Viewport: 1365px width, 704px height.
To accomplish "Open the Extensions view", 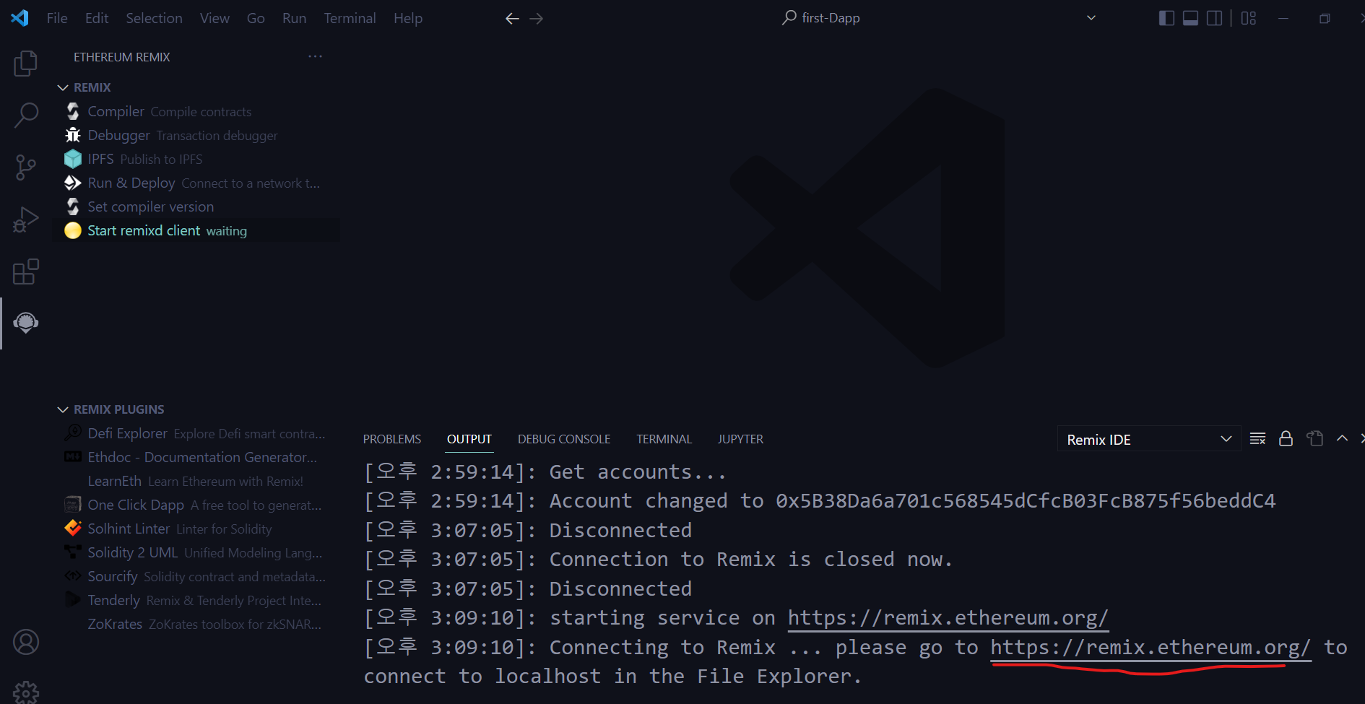I will click(x=25, y=271).
